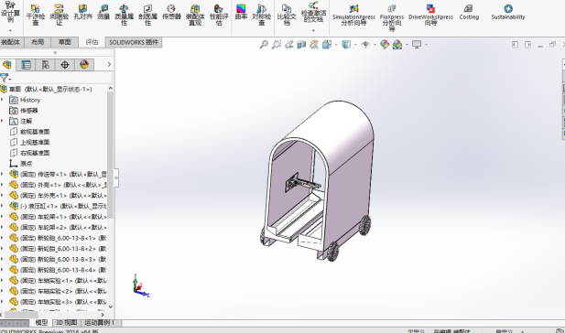Open the Costing tool

pos(469,12)
